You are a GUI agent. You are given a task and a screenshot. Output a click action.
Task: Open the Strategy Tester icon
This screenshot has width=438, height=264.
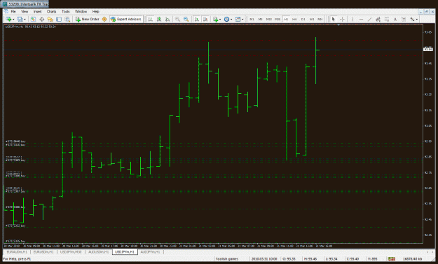[x=67, y=19]
